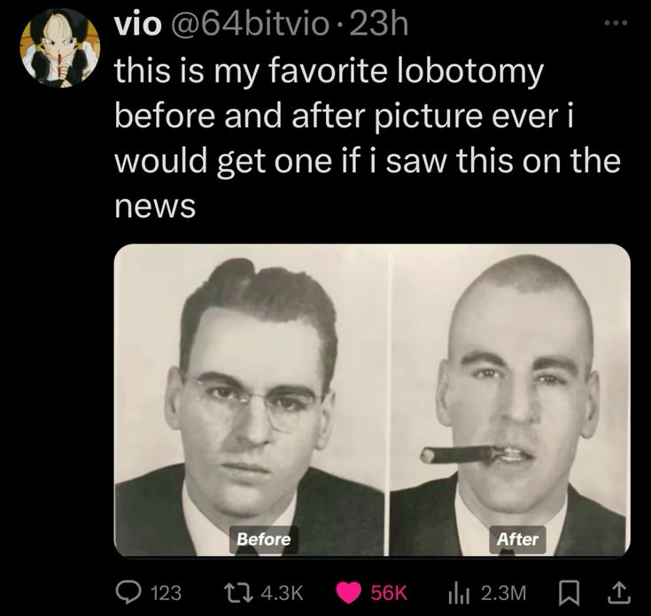Open the After photo on right

click(510, 400)
